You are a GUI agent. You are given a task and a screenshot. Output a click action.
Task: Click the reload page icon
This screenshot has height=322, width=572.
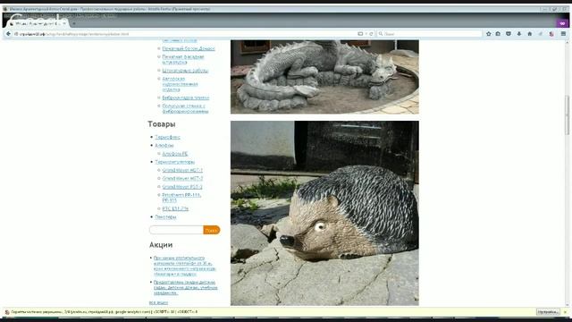pos(371,34)
